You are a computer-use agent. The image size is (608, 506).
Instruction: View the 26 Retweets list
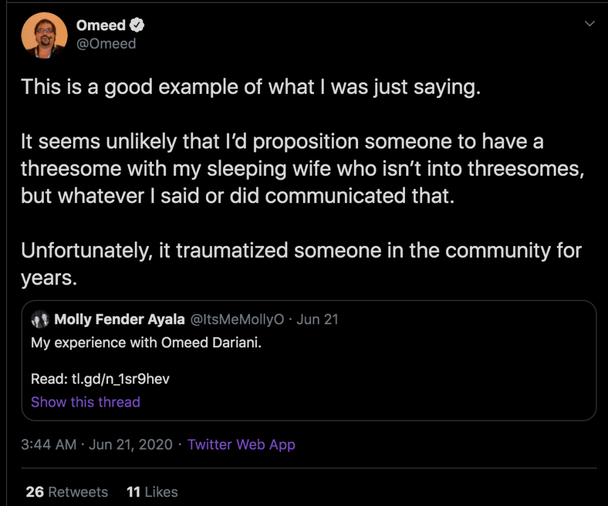(67, 492)
